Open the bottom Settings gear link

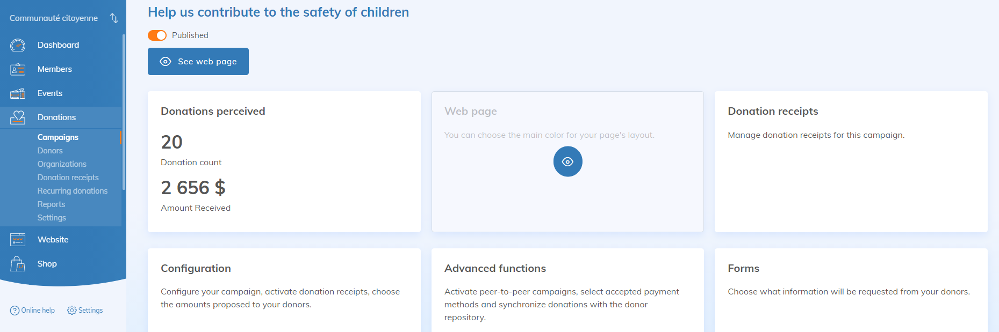[x=85, y=311]
